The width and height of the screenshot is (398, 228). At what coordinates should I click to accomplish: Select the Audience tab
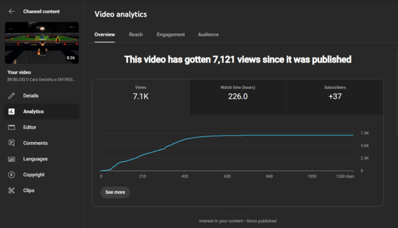[208, 34]
